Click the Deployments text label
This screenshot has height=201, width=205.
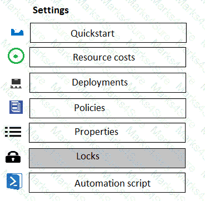[x=100, y=83]
